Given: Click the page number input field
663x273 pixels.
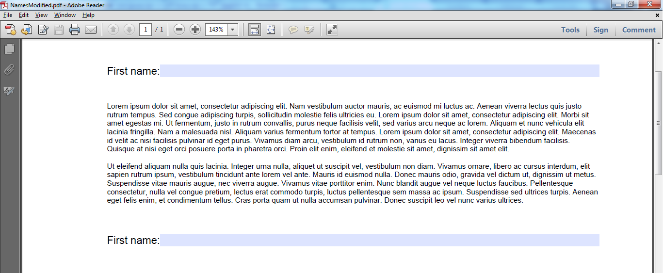Looking at the screenshot, I should point(146,30).
